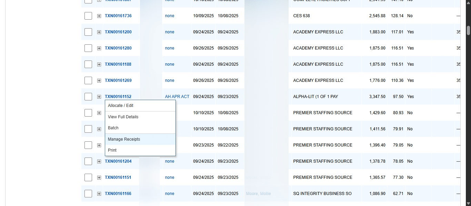Expand details for row TXN00161152
The height and width of the screenshot is (206, 471).
(x=99, y=97)
